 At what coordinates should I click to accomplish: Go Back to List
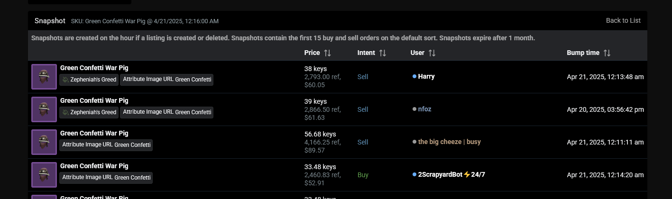(623, 20)
